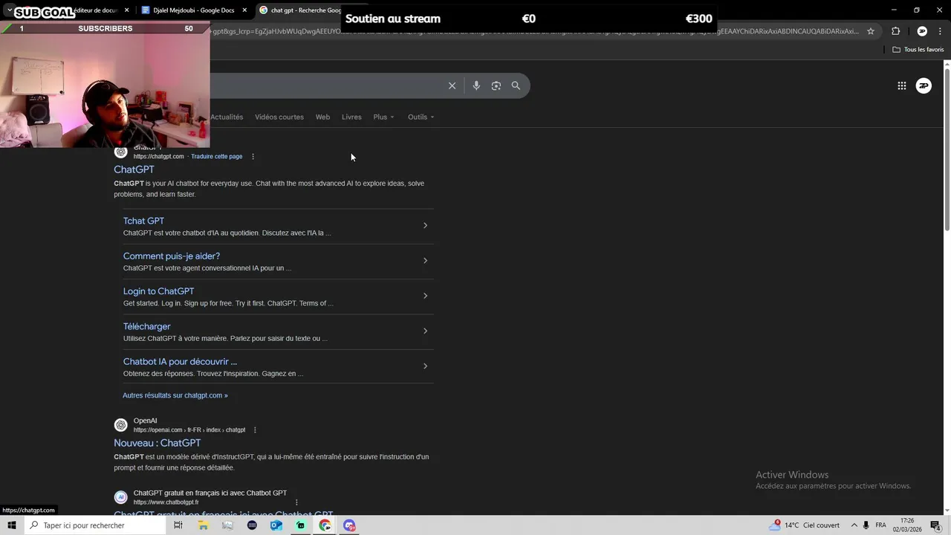
Task: Expand the Plus dropdown filter
Action: pos(384,117)
